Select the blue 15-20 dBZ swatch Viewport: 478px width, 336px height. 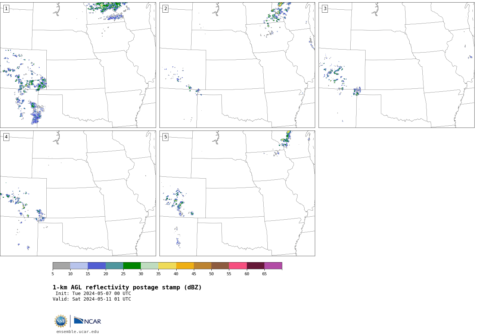(97, 266)
